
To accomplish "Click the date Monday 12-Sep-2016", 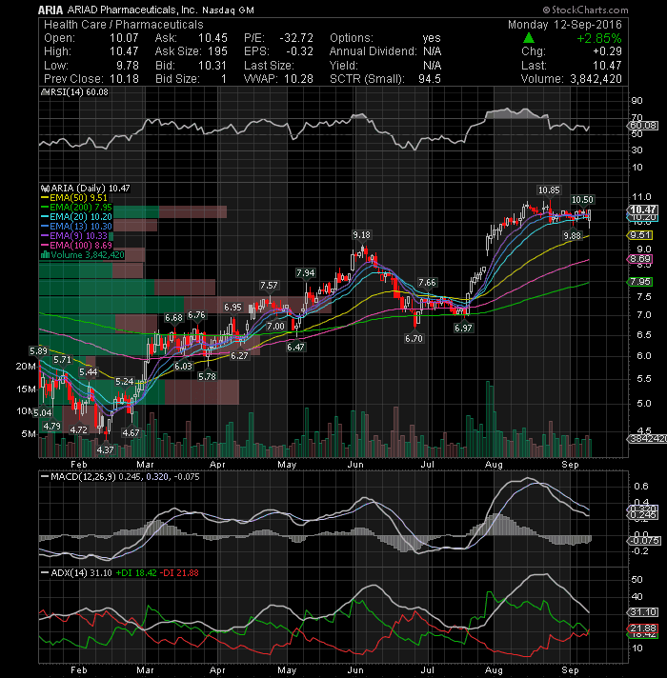I will 564,25.
